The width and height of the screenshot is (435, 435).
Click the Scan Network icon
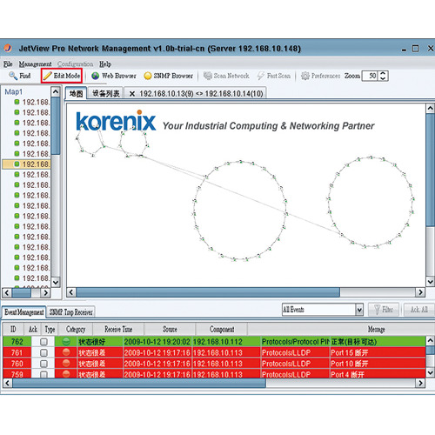click(x=208, y=76)
